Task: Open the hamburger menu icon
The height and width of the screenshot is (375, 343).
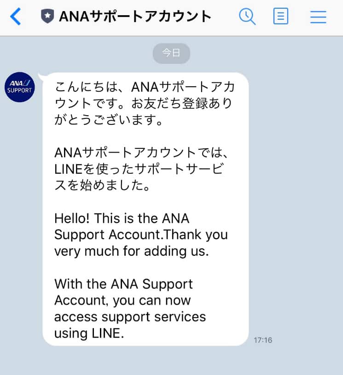Action: pos(318,17)
